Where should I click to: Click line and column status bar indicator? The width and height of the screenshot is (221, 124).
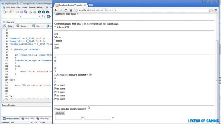37,123
